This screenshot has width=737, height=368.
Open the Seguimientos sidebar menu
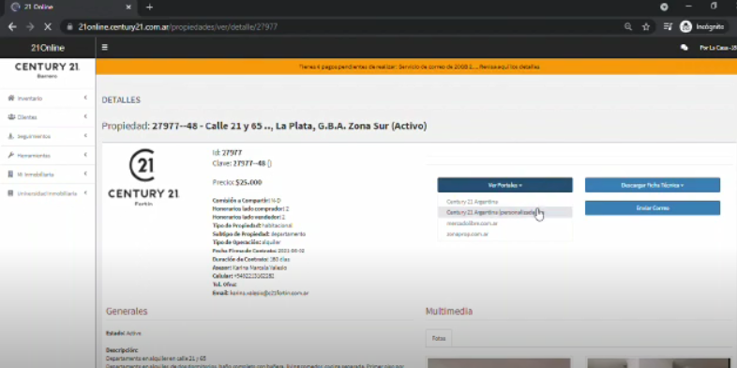[x=48, y=136]
